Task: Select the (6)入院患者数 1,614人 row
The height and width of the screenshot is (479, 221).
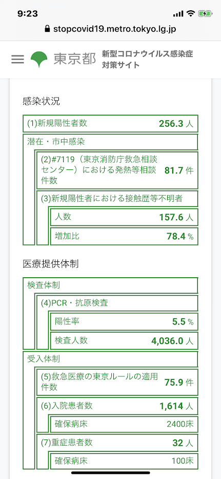Action: [117, 406]
